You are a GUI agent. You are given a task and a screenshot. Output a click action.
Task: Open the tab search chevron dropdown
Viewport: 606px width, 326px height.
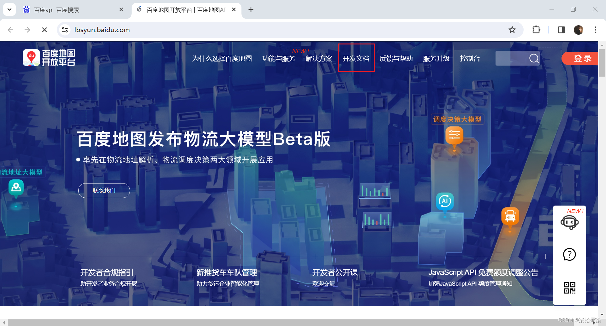tap(9, 9)
